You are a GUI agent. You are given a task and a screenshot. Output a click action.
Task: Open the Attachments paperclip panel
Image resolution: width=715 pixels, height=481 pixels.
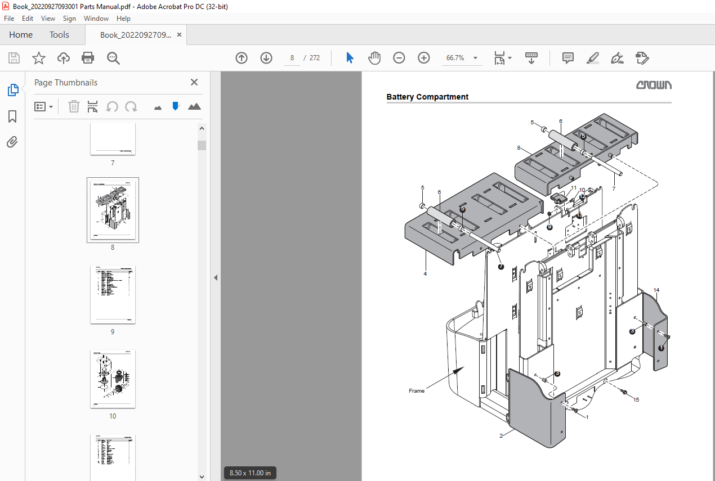point(12,142)
